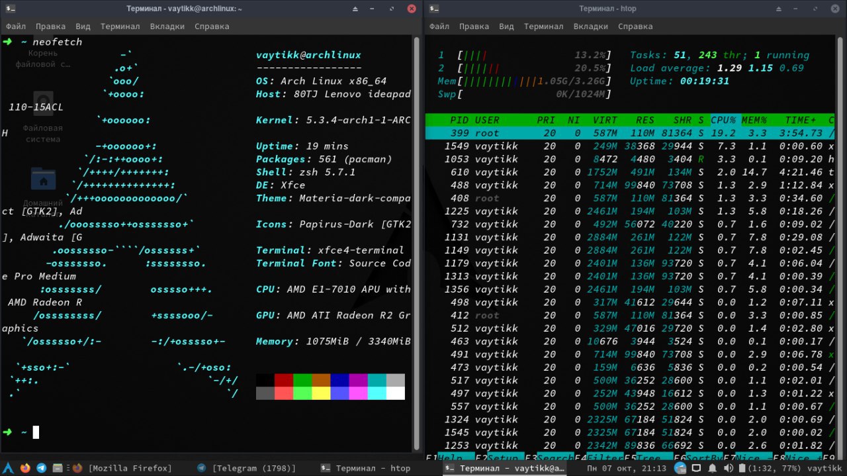Select htop process row with PID 1324

(x=630, y=419)
